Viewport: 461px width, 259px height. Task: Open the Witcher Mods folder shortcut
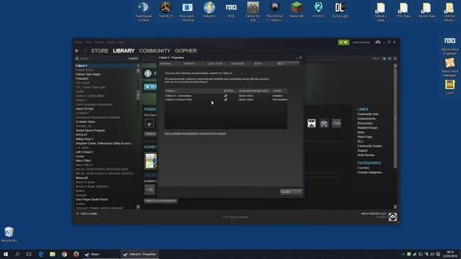(x=449, y=12)
